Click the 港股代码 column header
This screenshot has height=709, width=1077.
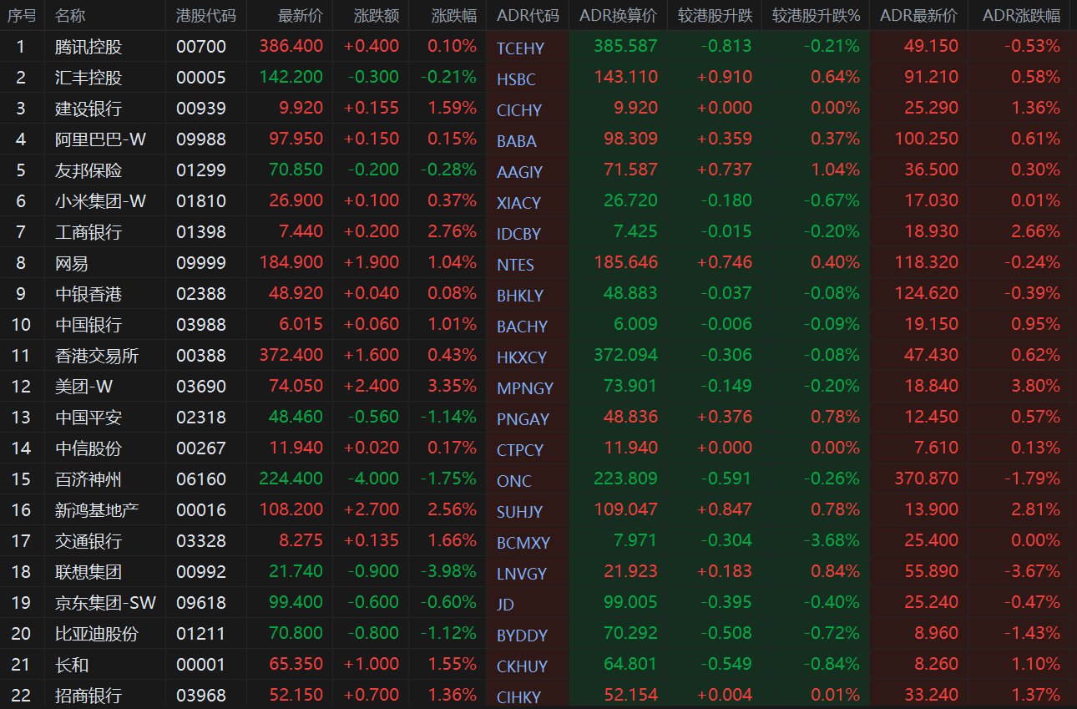206,16
